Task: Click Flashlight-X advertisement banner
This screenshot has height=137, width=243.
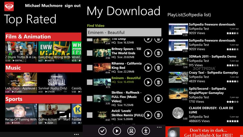Action: click(204, 132)
